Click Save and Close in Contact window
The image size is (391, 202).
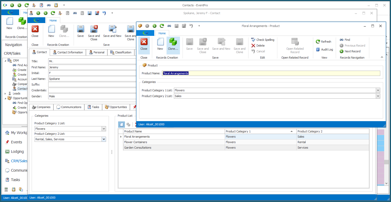94,33
